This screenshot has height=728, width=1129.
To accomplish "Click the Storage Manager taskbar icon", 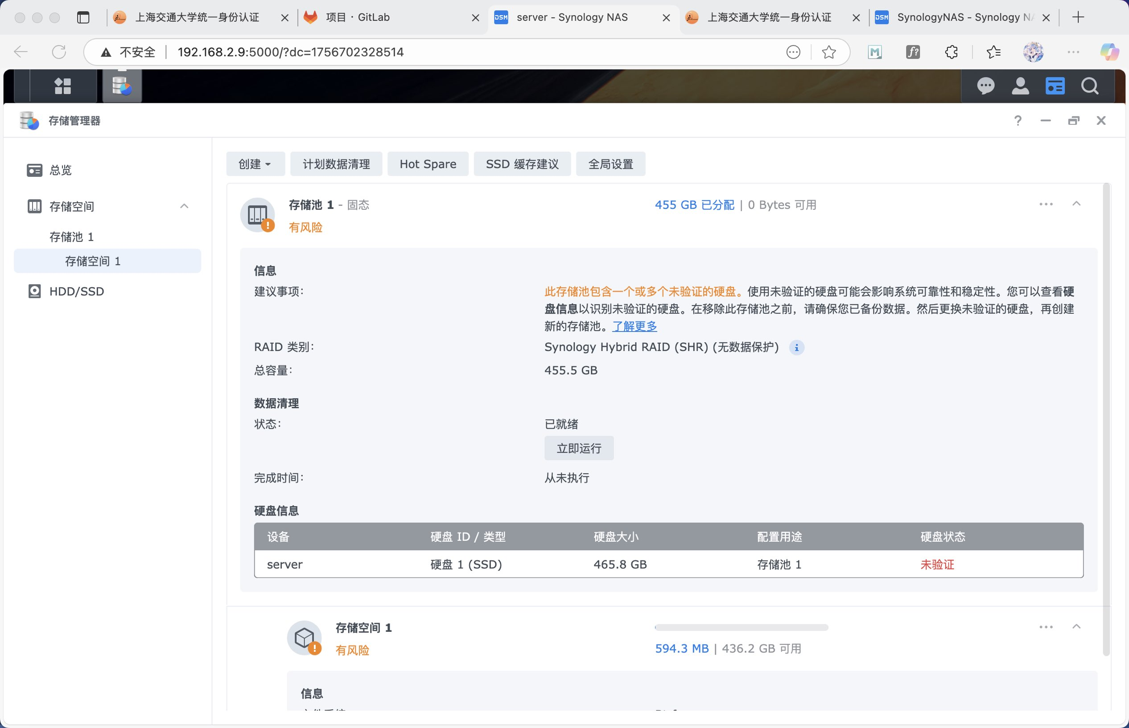I will (122, 86).
